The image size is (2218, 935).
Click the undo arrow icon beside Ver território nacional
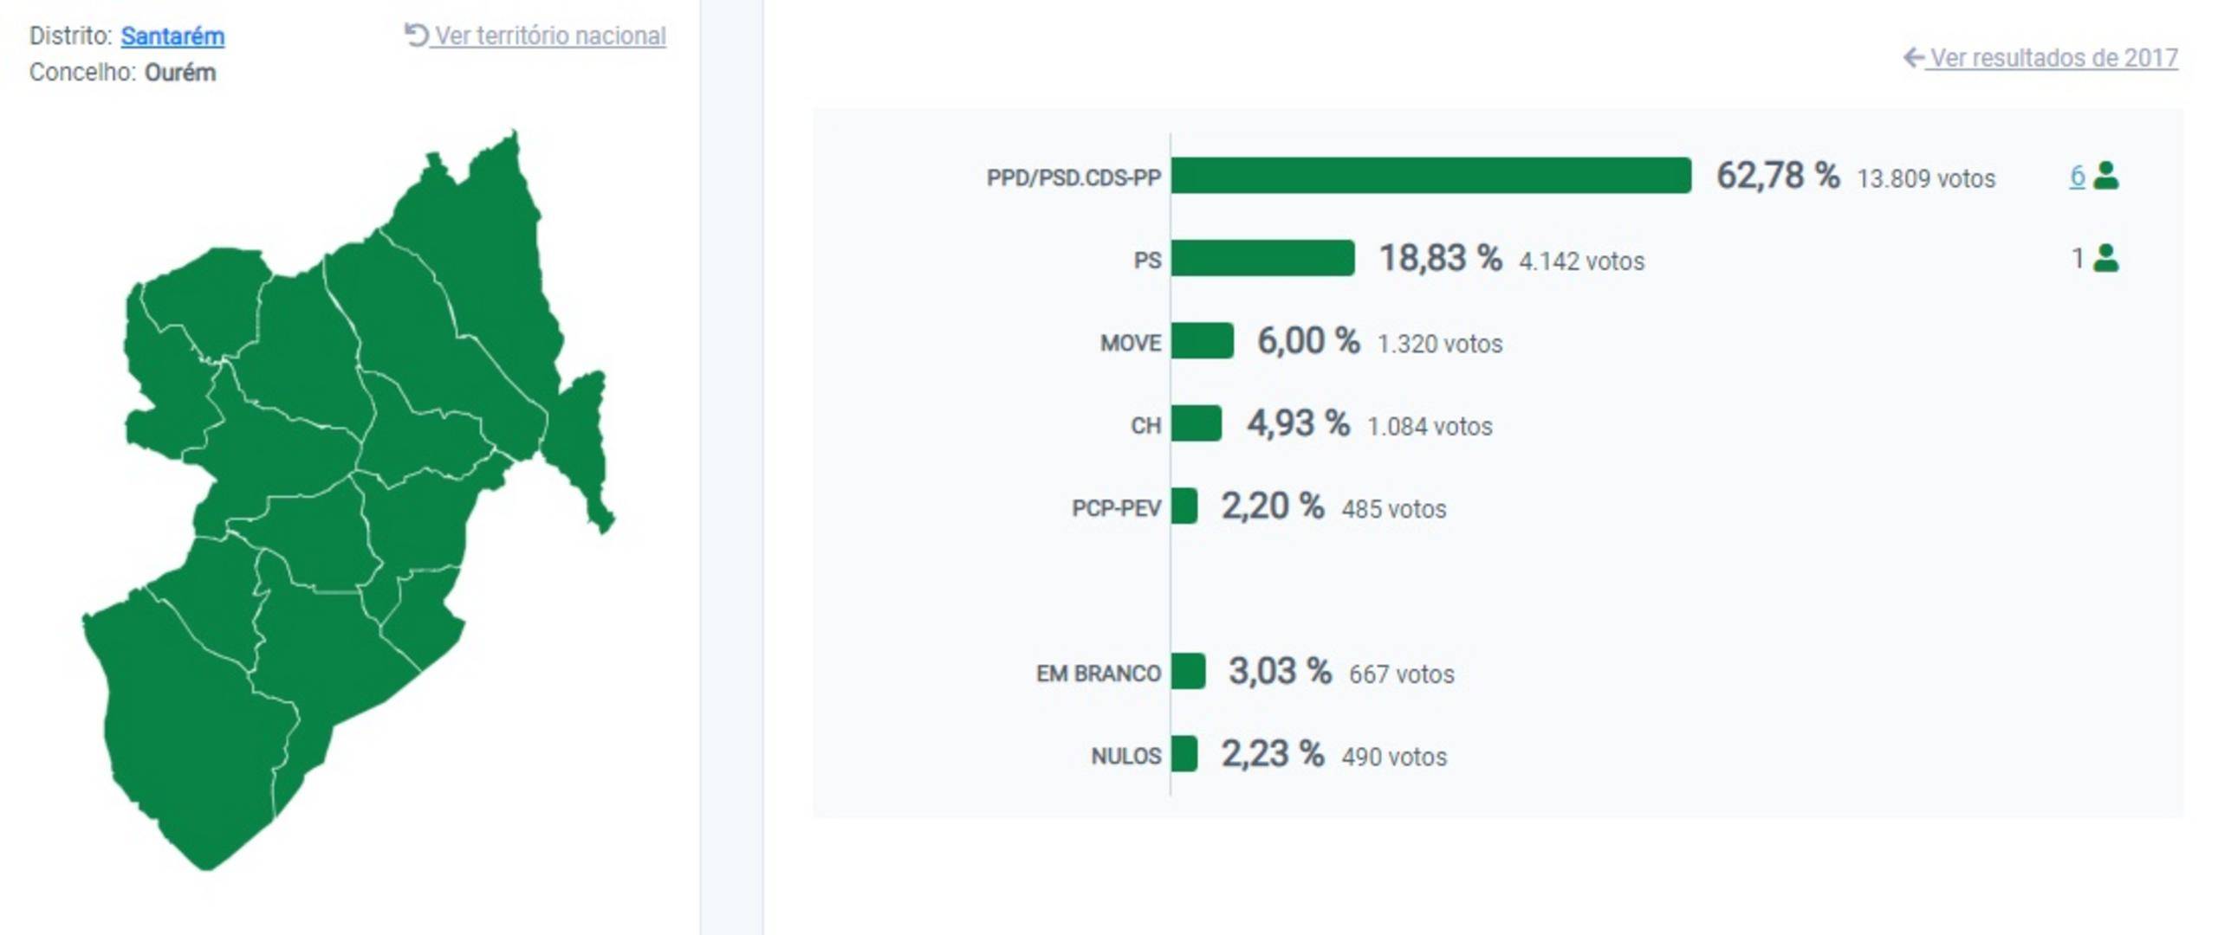tap(416, 35)
